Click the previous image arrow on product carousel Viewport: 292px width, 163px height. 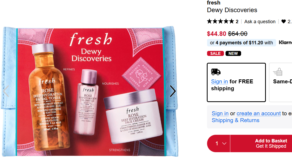coord(6,91)
